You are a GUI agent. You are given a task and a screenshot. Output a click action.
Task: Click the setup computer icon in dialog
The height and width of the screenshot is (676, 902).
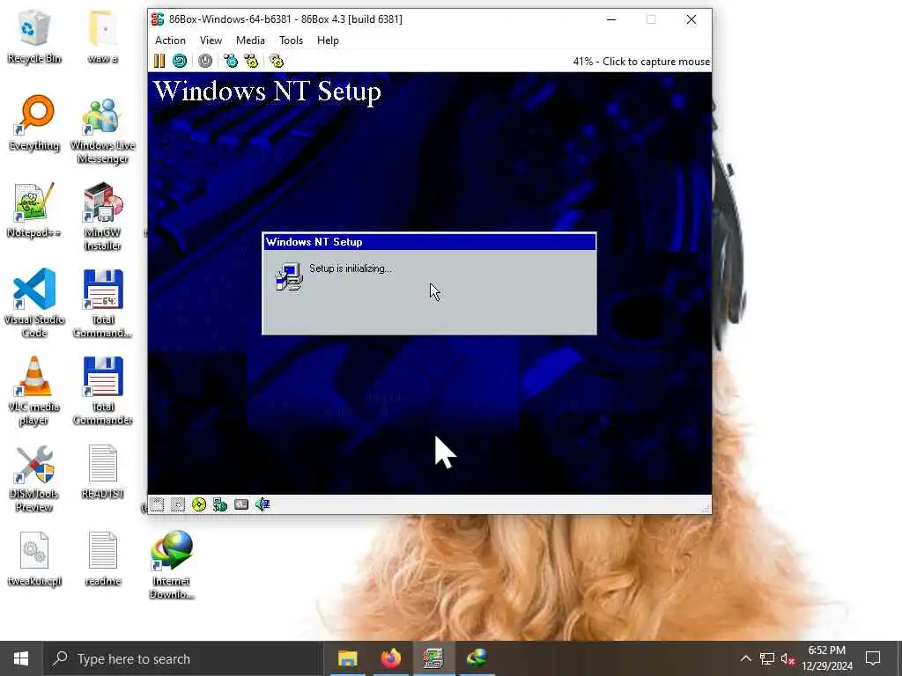[289, 277]
